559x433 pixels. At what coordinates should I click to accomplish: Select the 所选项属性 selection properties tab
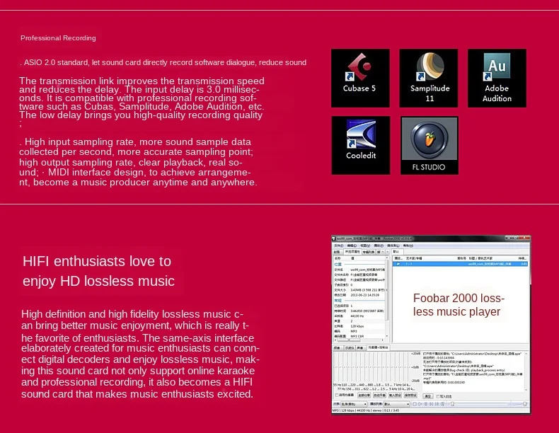coord(352,252)
